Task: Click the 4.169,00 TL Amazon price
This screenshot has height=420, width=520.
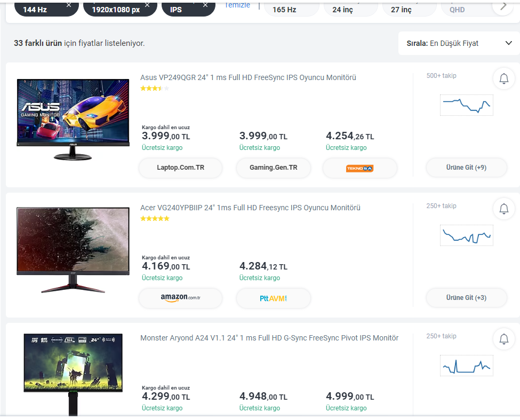Action: coord(166,266)
